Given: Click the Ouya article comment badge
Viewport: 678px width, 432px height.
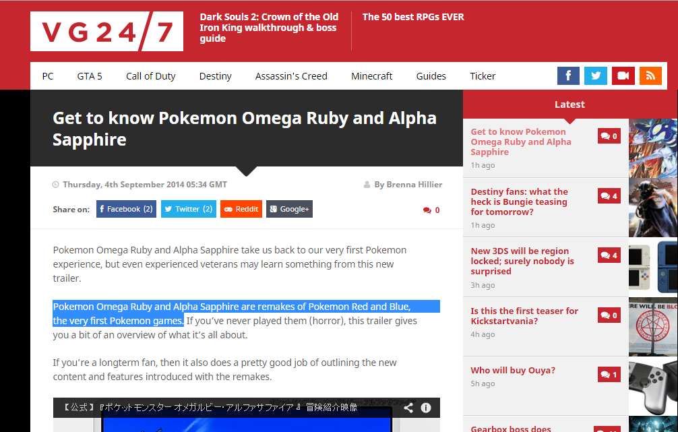Looking at the screenshot, I should pos(609,375).
